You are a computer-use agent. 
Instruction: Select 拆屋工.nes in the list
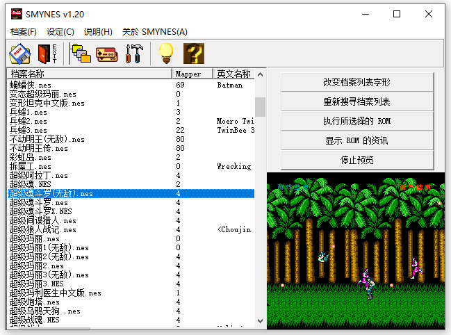click(x=30, y=166)
